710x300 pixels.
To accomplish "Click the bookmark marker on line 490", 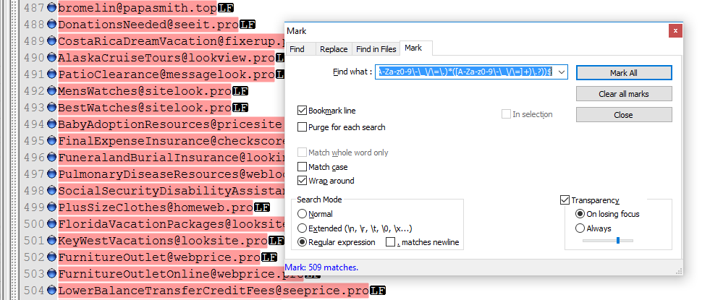I will click(52, 58).
